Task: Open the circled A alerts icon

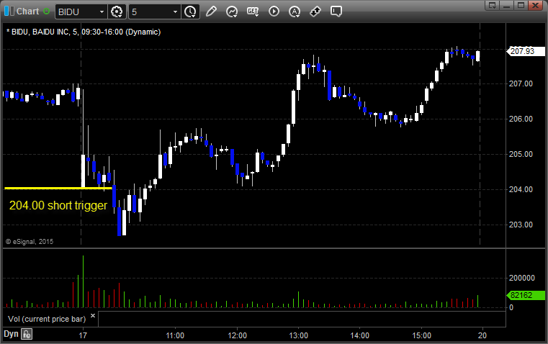Action: pos(295,12)
